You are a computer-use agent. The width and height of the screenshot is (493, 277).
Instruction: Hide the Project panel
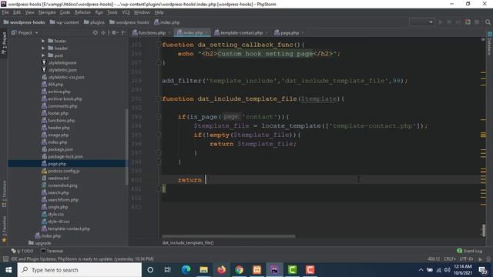(123, 32)
